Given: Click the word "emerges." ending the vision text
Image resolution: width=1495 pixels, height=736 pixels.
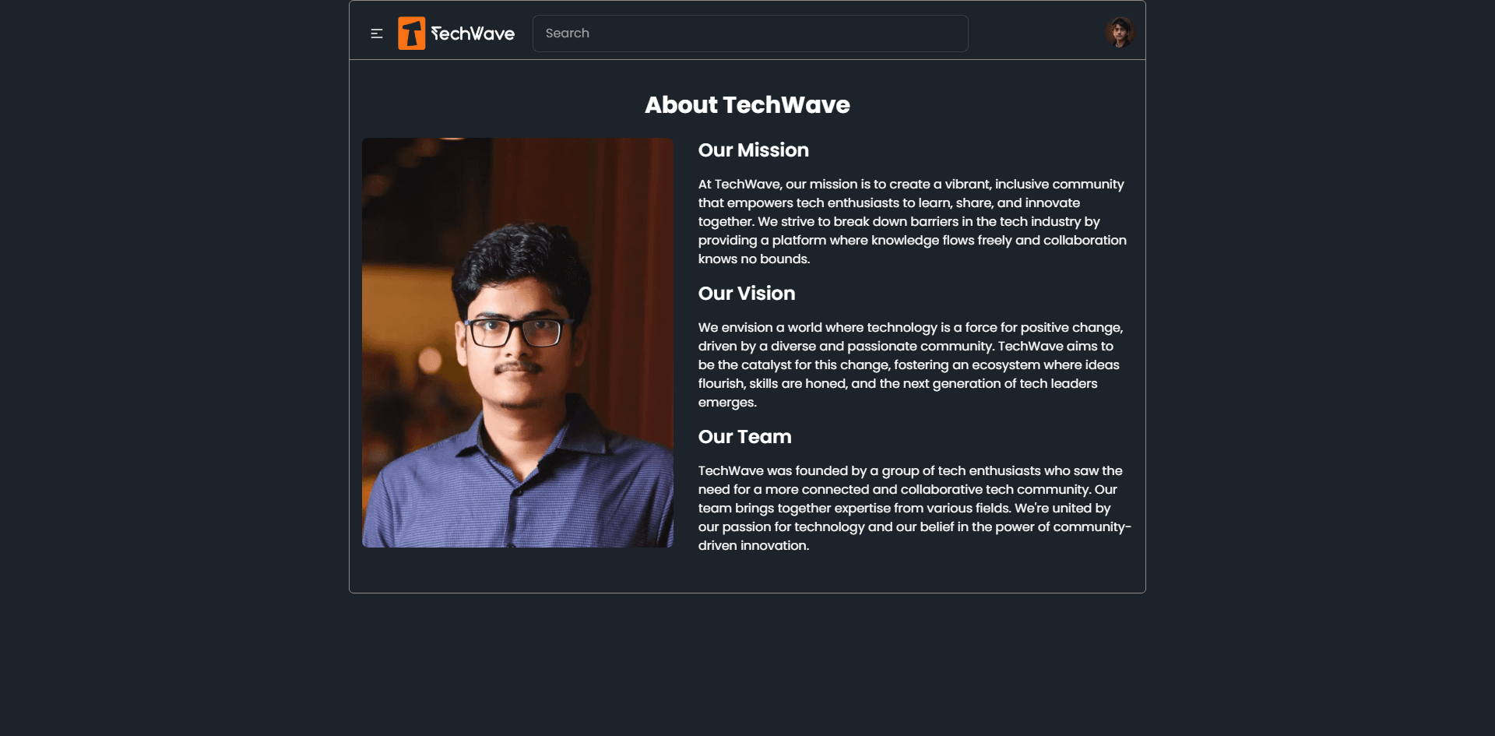Looking at the screenshot, I should click(727, 403).
